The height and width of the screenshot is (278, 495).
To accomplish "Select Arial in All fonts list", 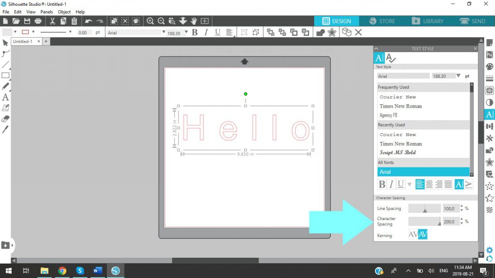I will coord(423,172).
